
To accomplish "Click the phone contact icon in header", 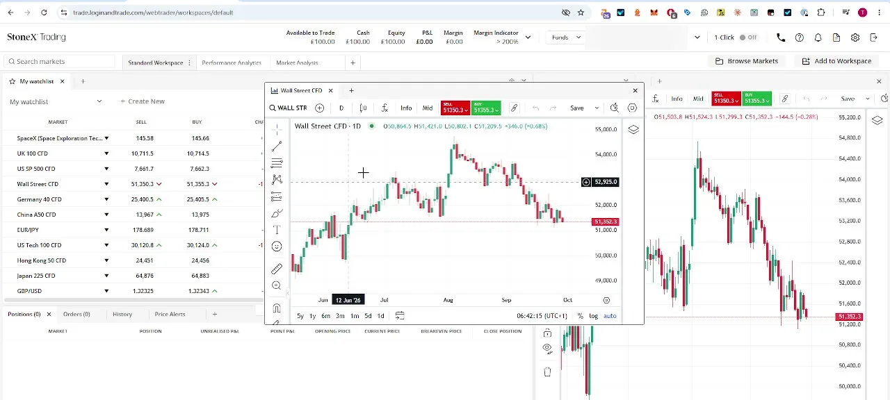I will coord(781,37).
